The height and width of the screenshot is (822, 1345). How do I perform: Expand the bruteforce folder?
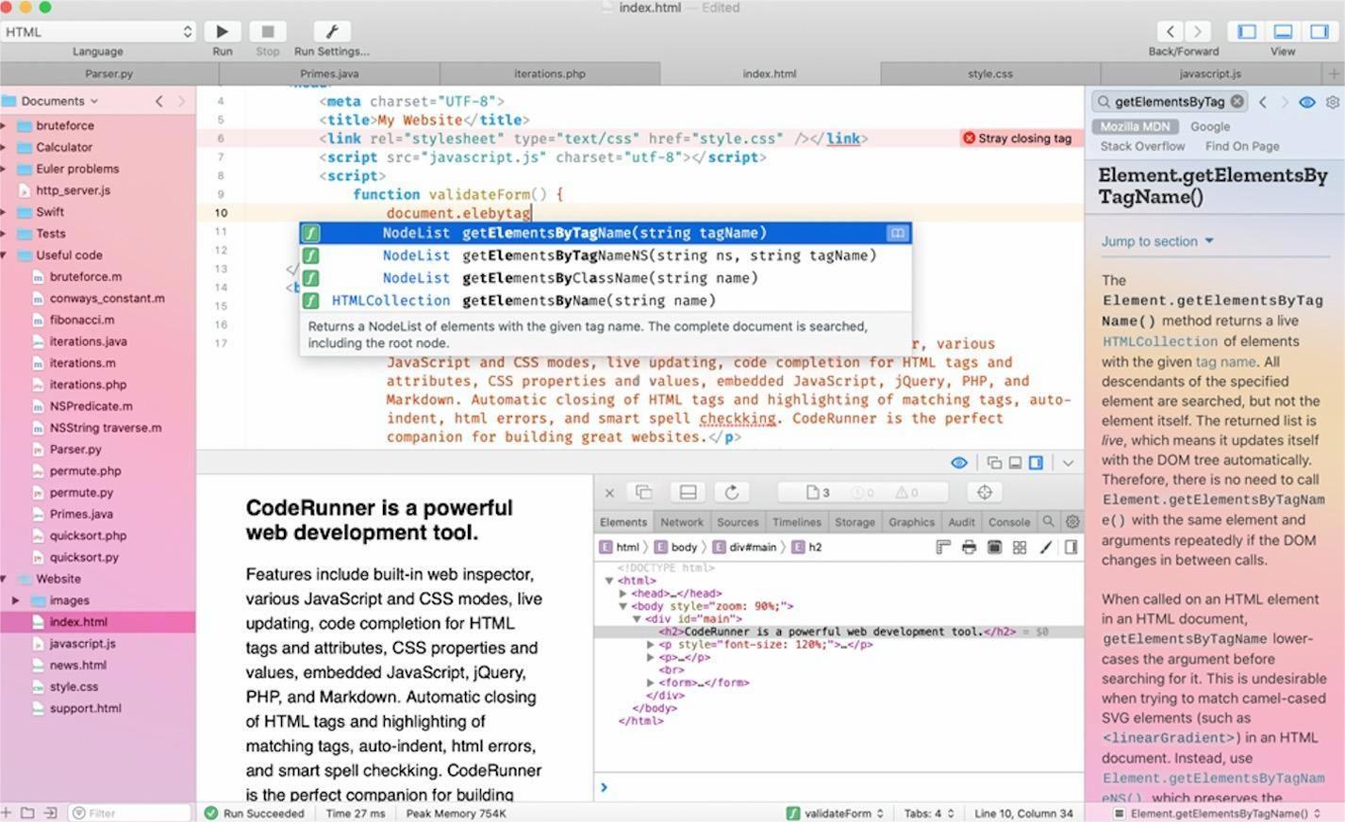[x=4, y=125]
